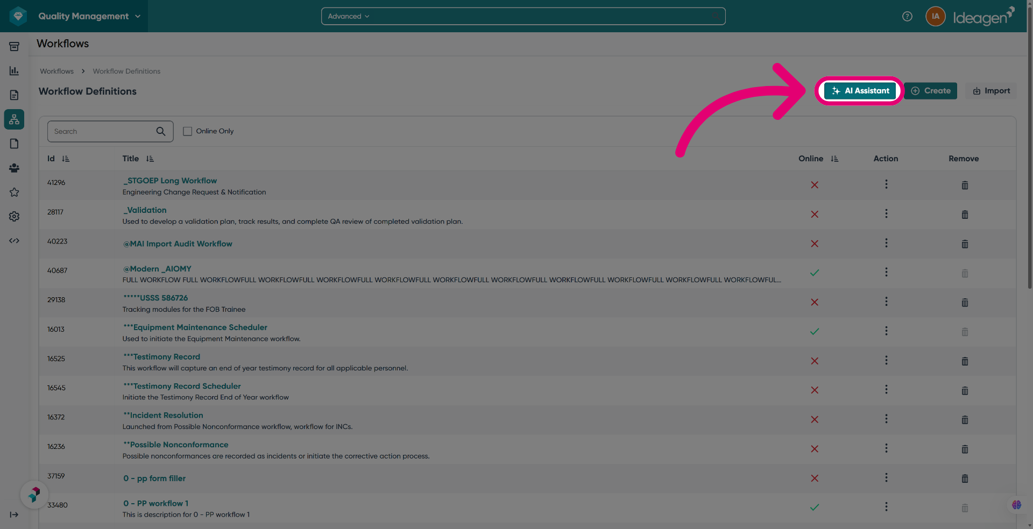Open the floating arrow widget bottom left

[34, 494]
